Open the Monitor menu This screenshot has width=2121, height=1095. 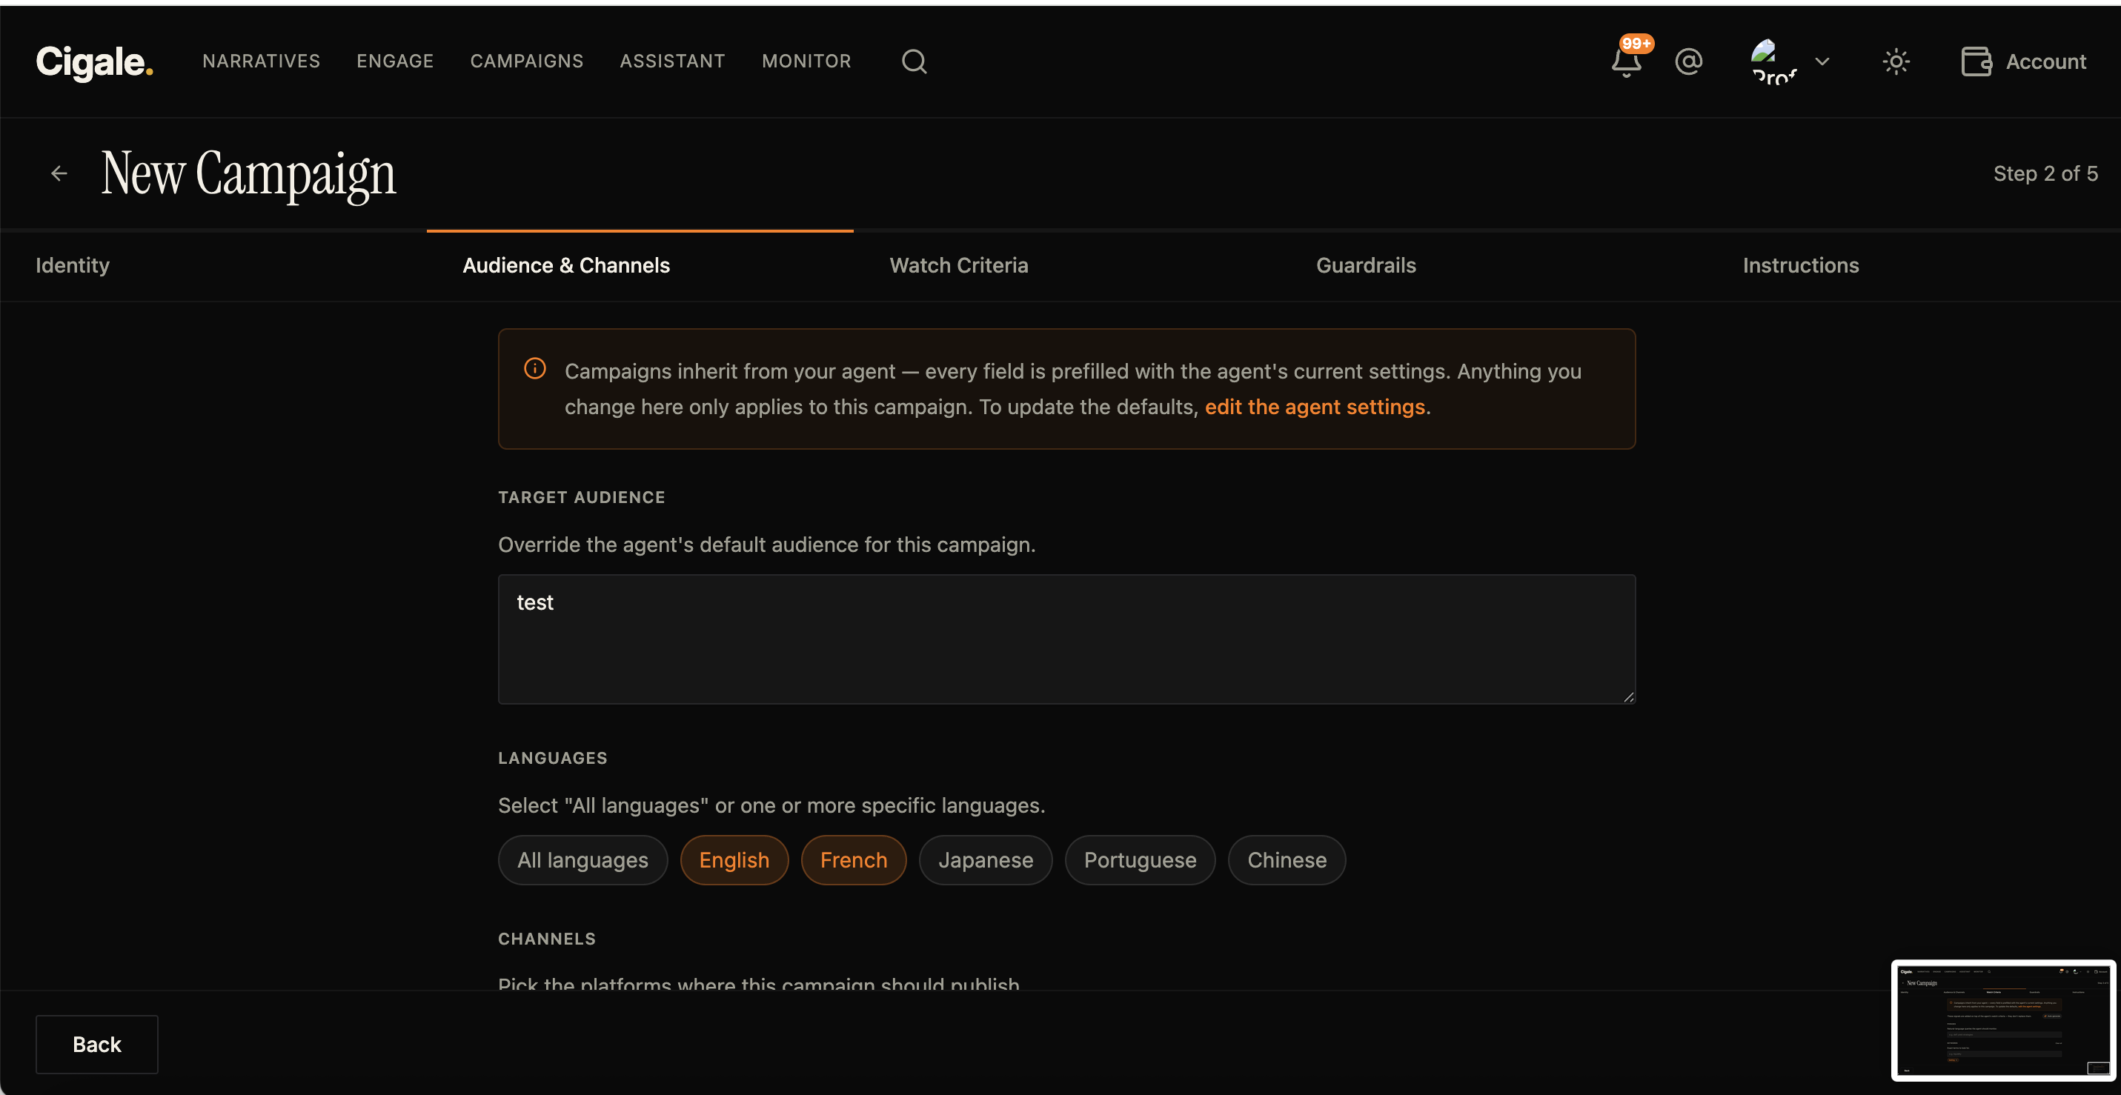pyautogui.click(x=807, y=61)
